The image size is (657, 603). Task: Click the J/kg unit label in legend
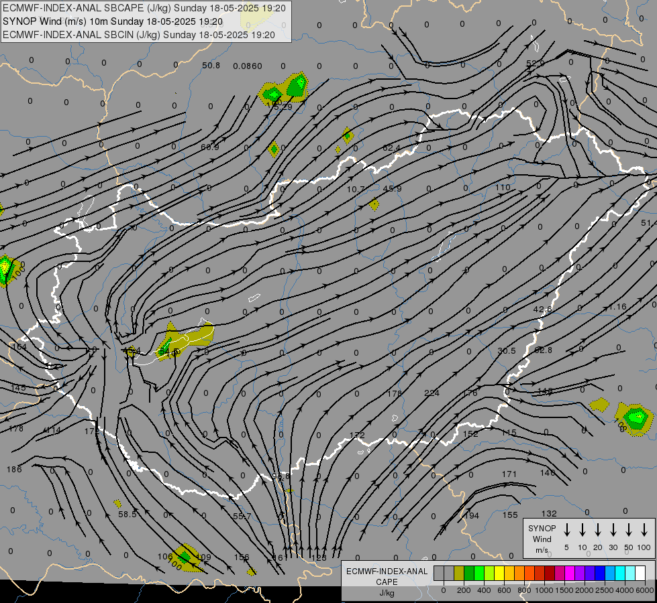(387, 593)
